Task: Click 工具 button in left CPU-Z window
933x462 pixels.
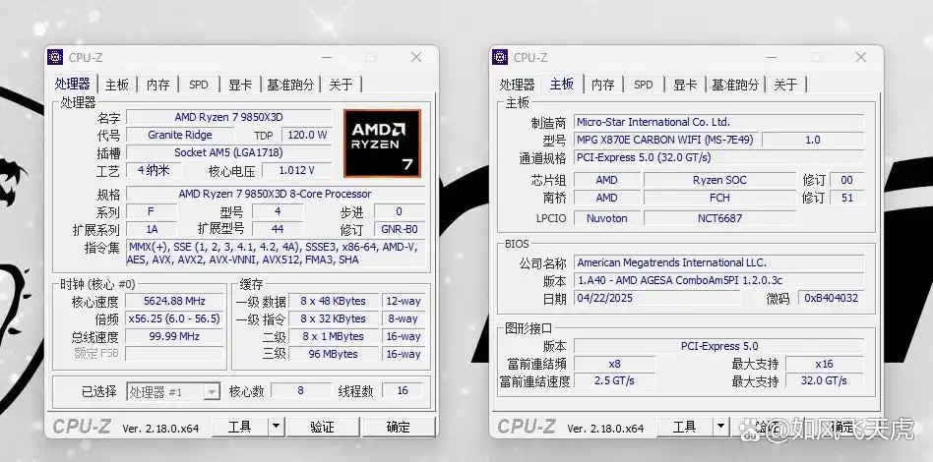Action: pyautogui.click(x=240, y=427)
